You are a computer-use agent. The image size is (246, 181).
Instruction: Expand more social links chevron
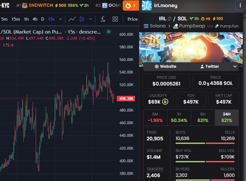click(x=235, y=67)
